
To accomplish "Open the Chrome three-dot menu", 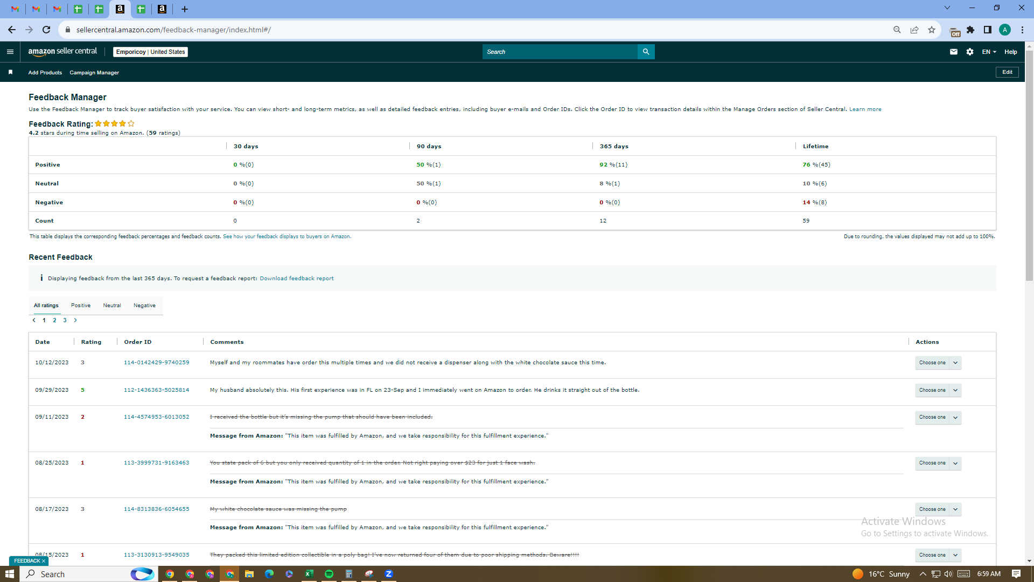I will [1022, 30].
